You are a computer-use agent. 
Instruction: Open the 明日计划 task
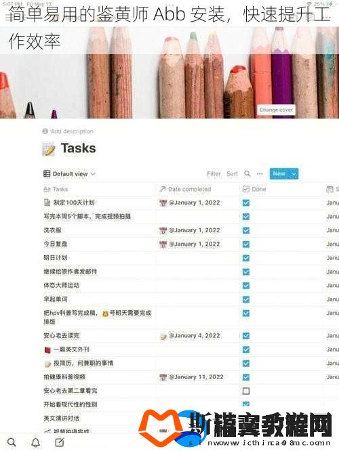click(56, 258)
